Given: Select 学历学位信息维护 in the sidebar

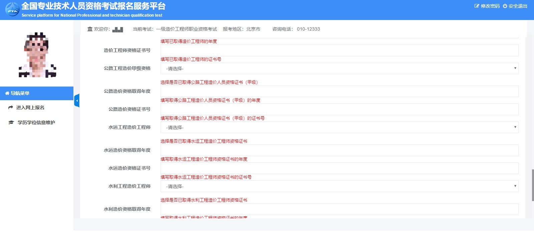Looking at the screenshot, I should 36,122.
